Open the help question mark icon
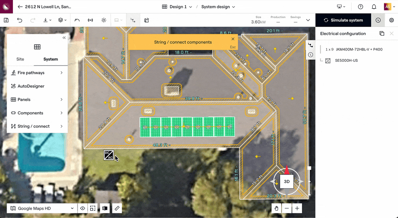This screenshot has width=398, height=218. [361, 7]
